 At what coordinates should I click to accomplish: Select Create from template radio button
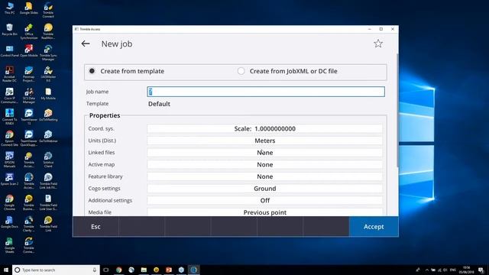(x=92, y=71)
